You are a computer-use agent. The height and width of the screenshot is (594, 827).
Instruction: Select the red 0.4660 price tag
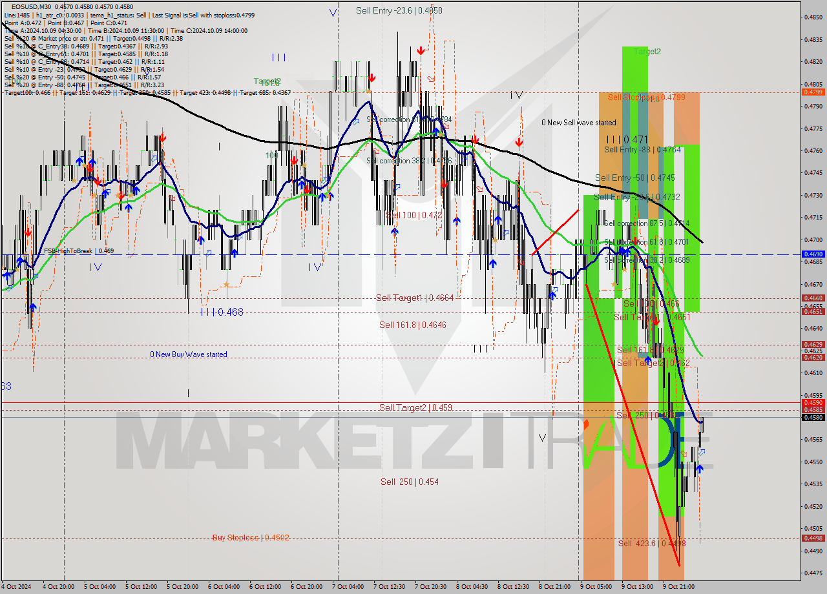click(x=813, y=298)
